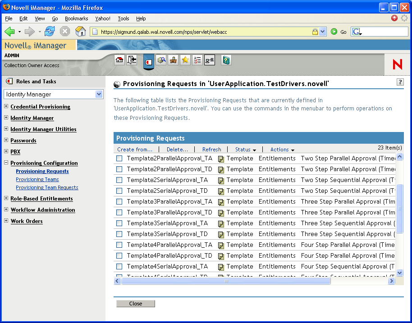This screenshot has width=412, height=323.
Task: Expand the Identity Manager Utilities section
Action: (x=6, y=129)
